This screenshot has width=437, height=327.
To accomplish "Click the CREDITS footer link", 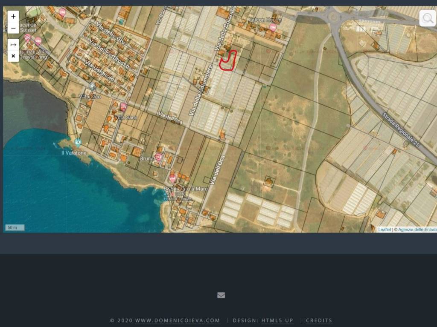I will (x=319, y=321).
